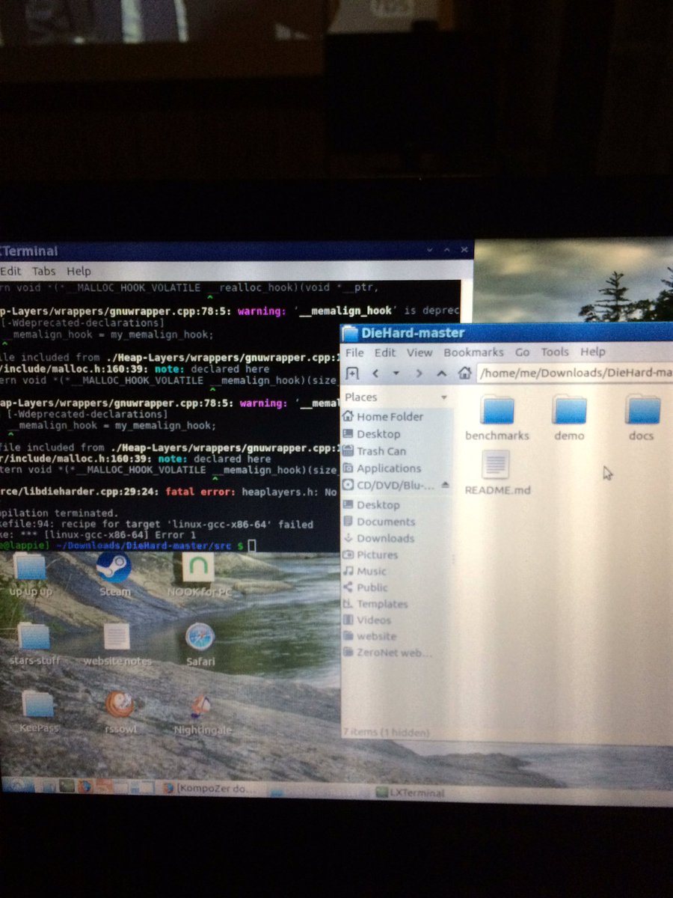The width and height of the screenshot is (673, 898).
Task: Select the rssowl desktop icon
Action: pyautogui.click(x=120, y=712)
